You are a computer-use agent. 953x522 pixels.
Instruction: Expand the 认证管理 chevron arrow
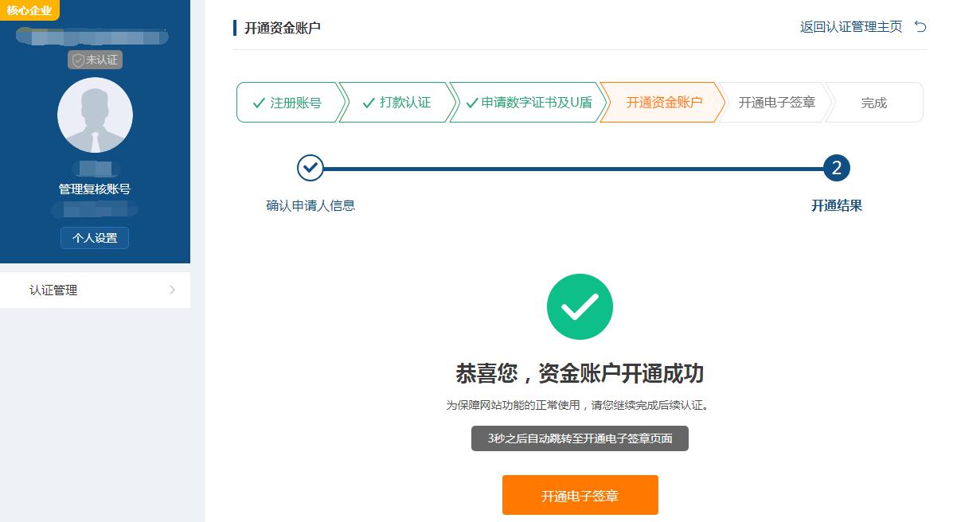172,290
